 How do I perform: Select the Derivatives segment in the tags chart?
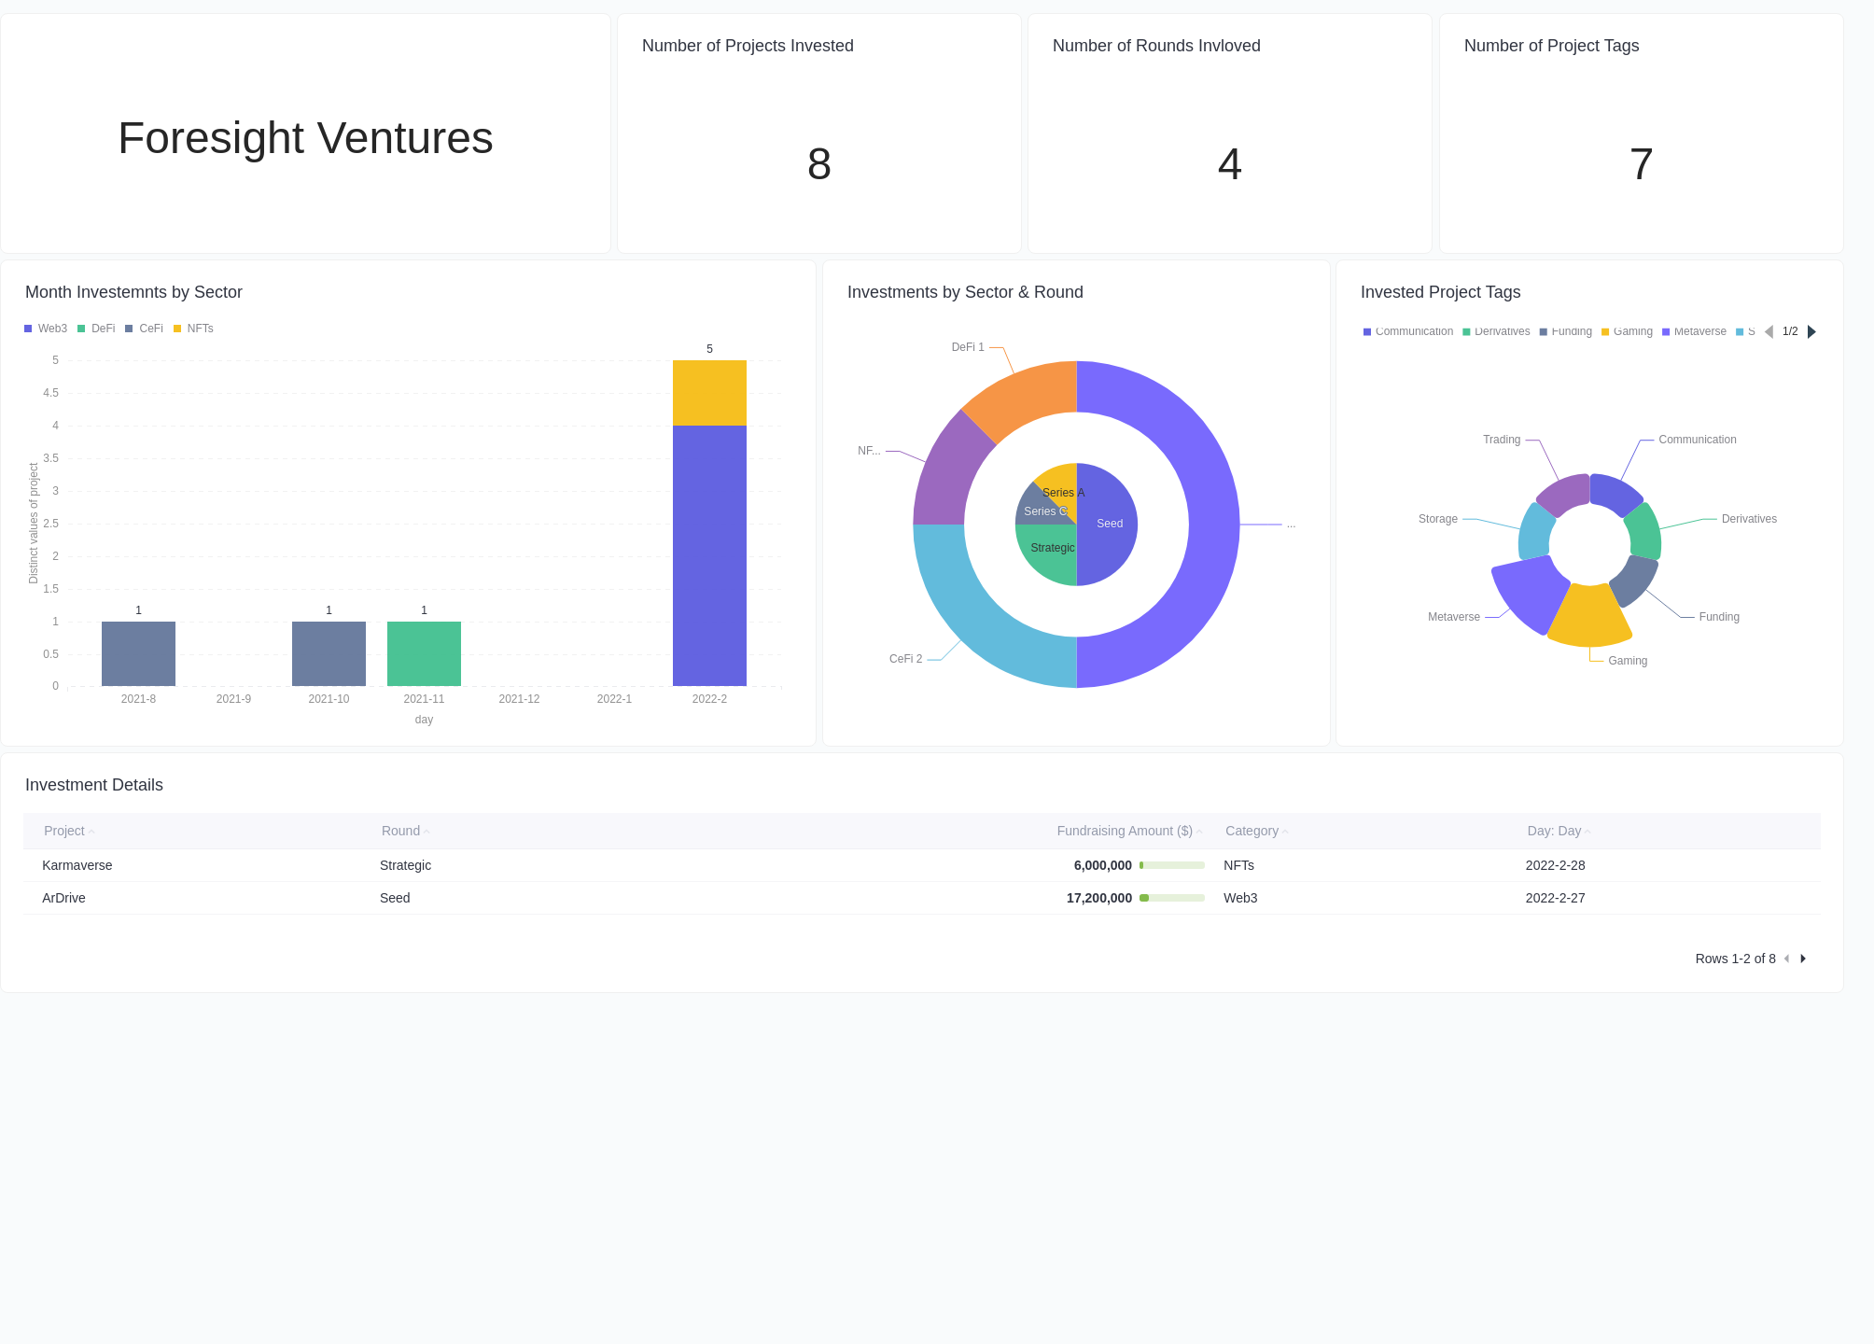click(1644, 532)
